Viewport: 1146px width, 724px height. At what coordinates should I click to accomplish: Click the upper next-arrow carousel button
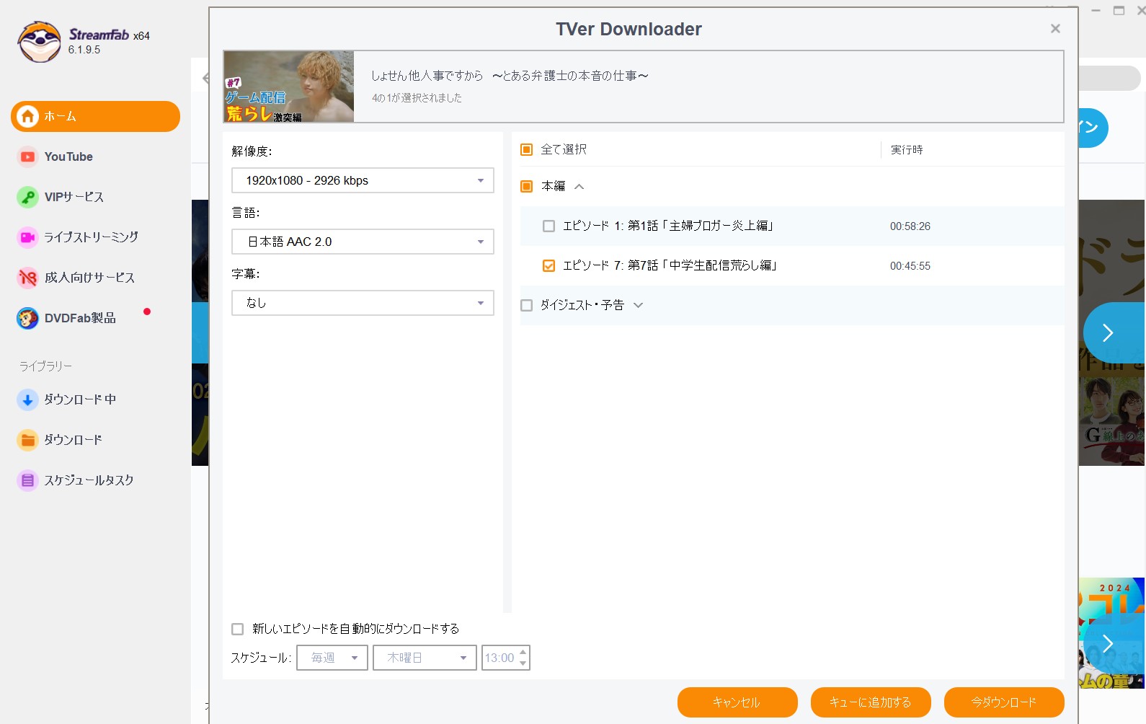(1108, 332)
